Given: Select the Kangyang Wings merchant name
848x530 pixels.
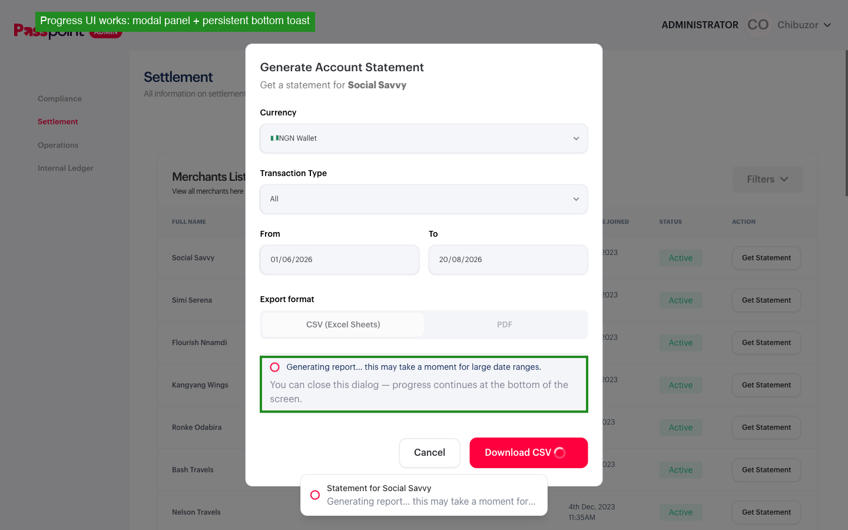Looking at the screenshot, I should coord(200,385).
